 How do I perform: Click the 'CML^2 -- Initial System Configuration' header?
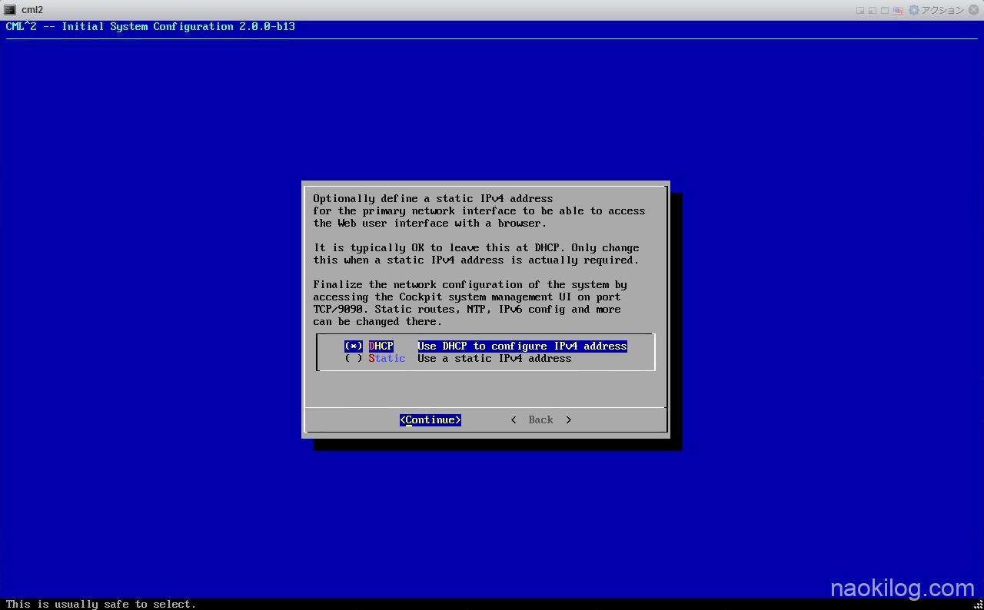coord(150,27)
